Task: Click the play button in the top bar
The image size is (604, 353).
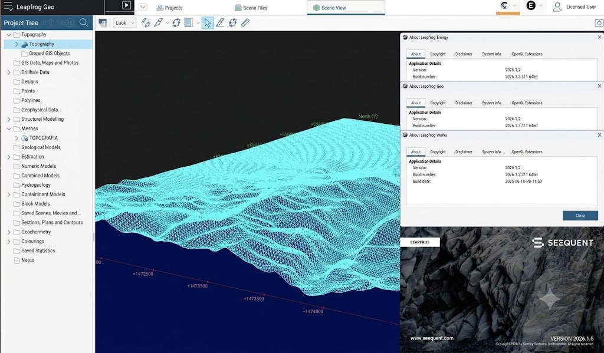Action: pyautogui.click(x=126, y=5)
